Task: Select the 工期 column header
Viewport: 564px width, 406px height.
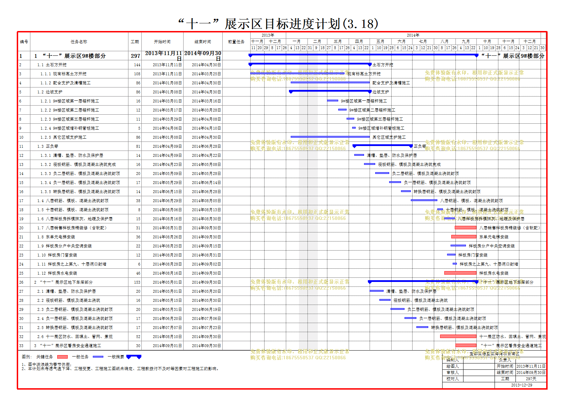Action: pos(135,42)
